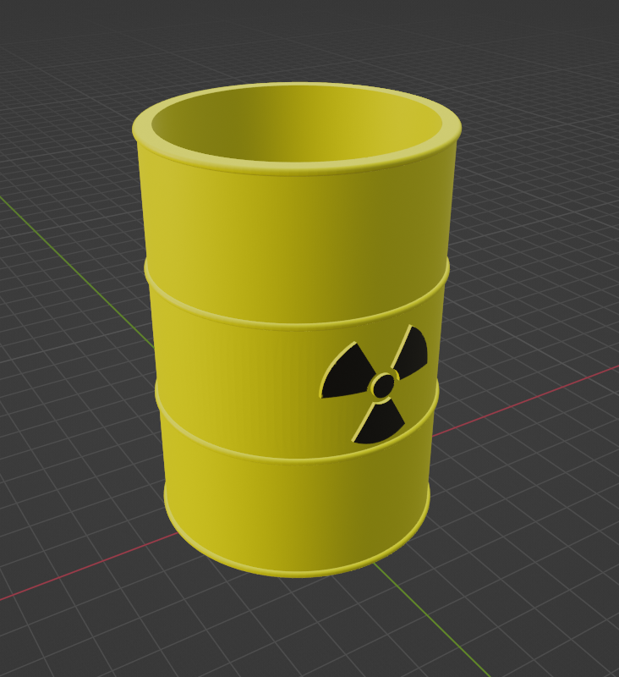Select the black radiation symbol on the barrel

(375, 385)
